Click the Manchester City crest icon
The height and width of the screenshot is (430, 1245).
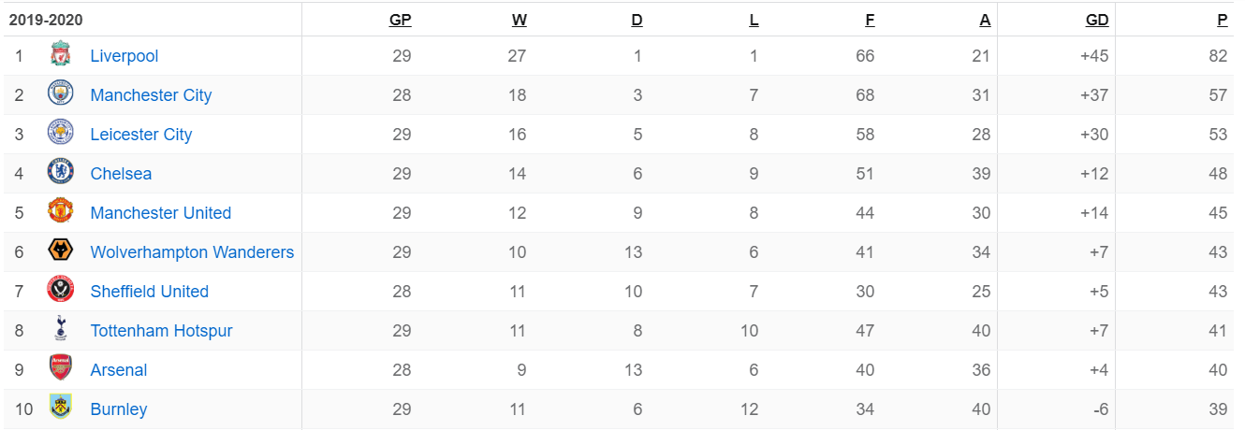[61, 94]
